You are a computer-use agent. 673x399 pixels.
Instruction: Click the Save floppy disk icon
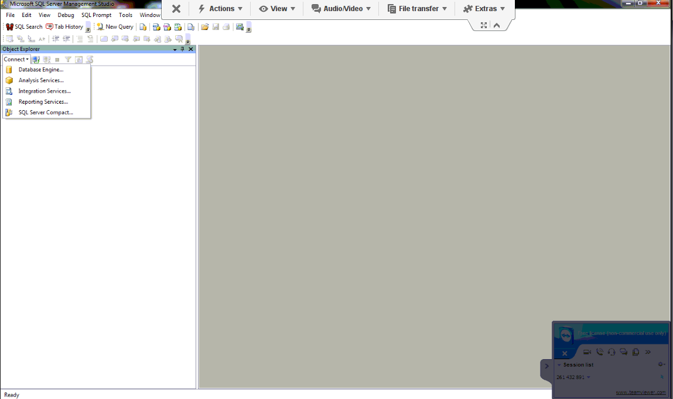[216, 27]
